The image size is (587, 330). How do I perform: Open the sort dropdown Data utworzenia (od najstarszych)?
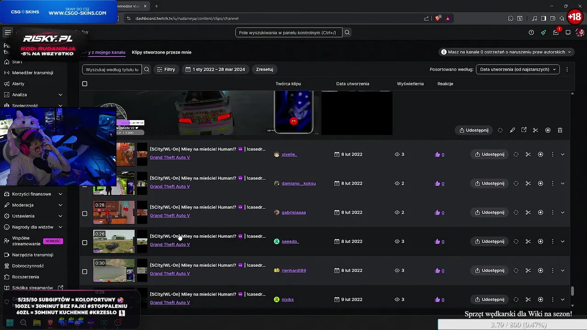click(518, 69)
